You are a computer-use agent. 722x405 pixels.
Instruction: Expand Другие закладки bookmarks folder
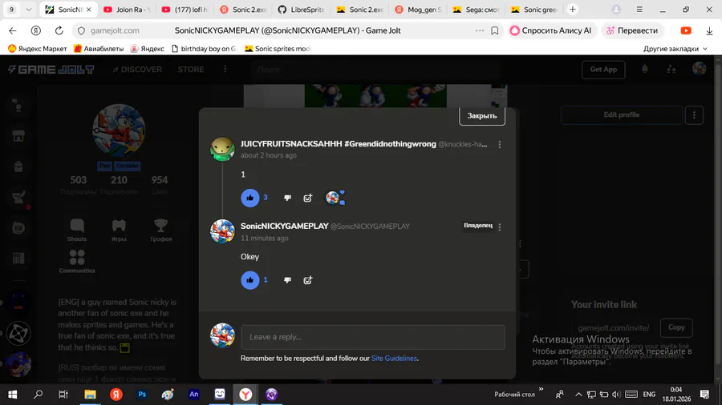[675, 49]
